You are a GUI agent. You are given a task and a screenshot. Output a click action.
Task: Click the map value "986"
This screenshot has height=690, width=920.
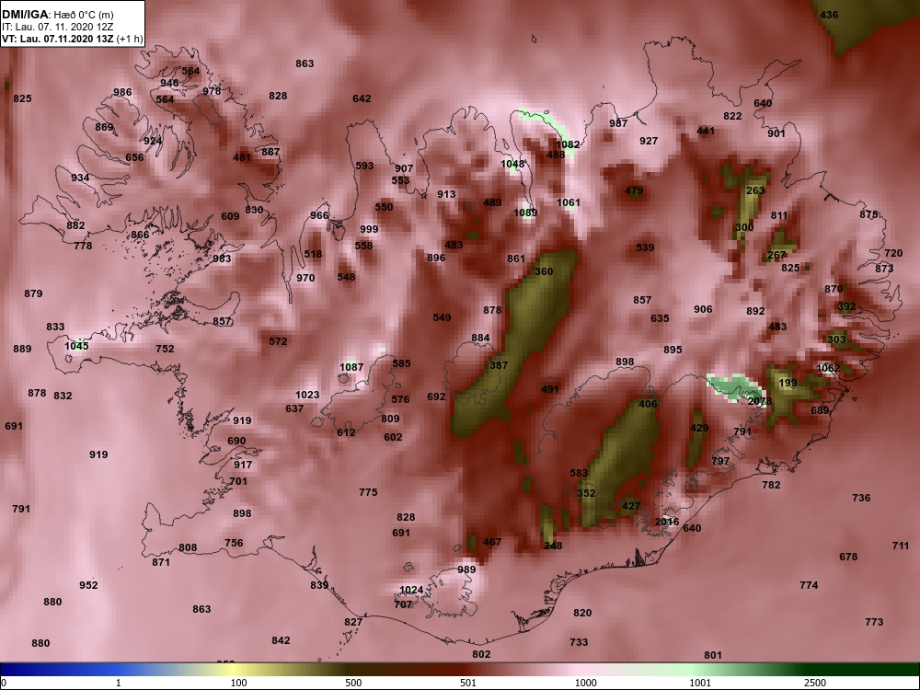coord(122,92)
